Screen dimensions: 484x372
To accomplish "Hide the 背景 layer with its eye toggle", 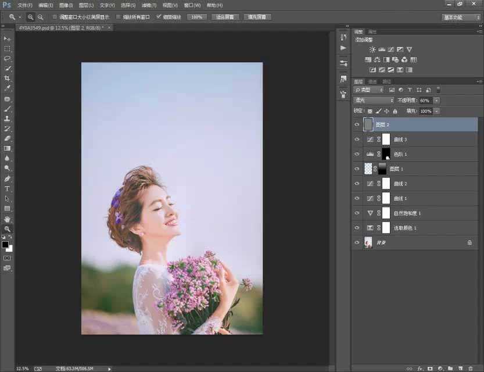I will pyautogui.click(x=357, y=242).
